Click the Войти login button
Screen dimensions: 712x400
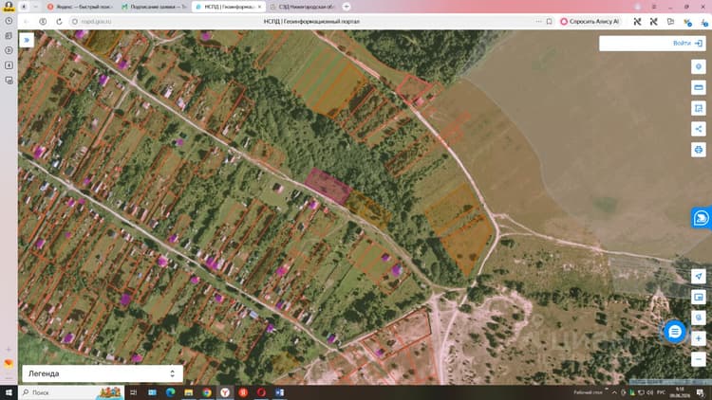[x=687, y=43]
